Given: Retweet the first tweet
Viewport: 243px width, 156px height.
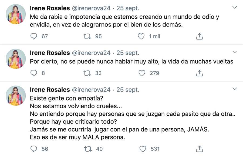Looking at the screenshot, I should 87,36.
